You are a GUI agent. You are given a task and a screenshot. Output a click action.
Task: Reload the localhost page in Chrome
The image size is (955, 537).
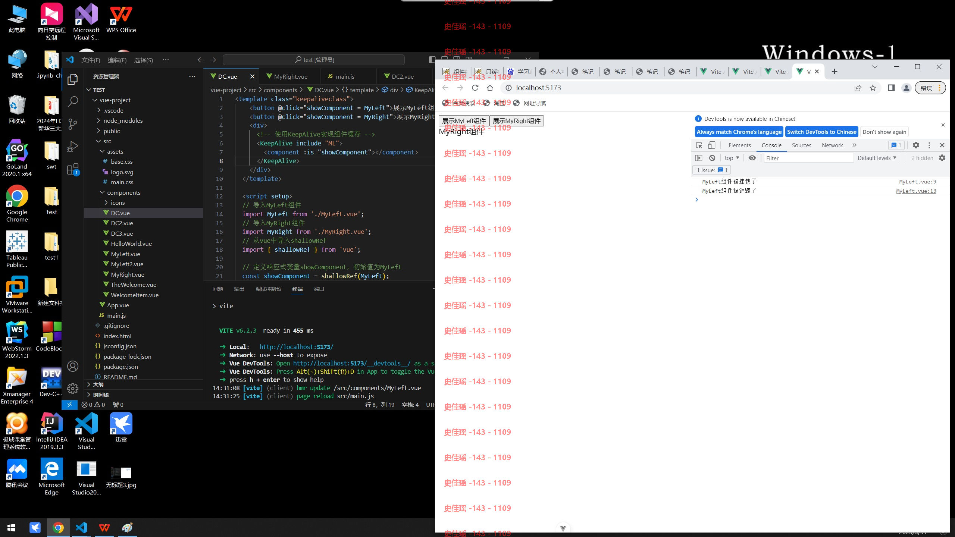click(475, 88)
